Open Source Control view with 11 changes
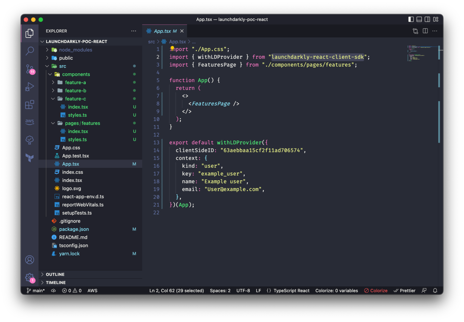Viewport: 464px width, 322px height. [x=30, y=69]
